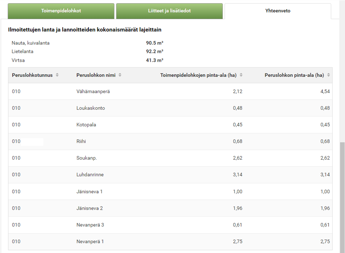Switch to the Toimenpidelohkot tab

(x=61, y=11)
